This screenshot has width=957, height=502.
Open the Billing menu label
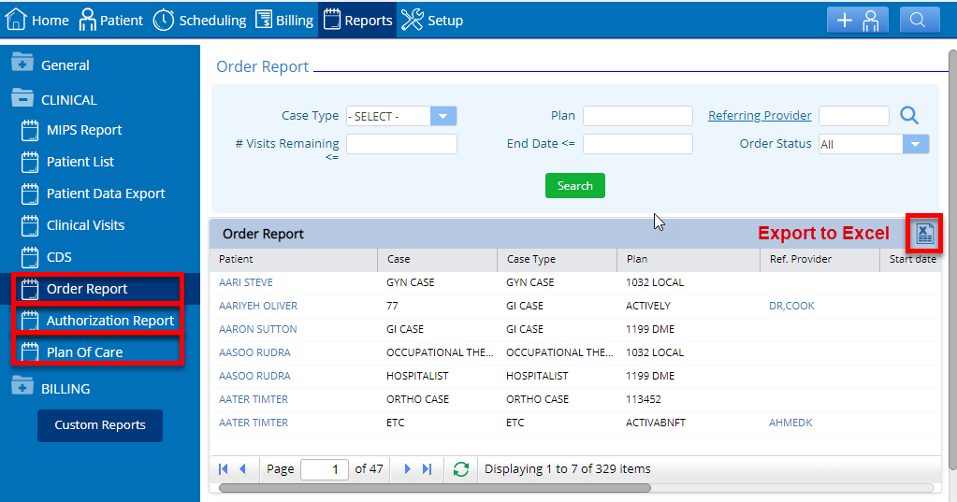click(x=294, y=21)
